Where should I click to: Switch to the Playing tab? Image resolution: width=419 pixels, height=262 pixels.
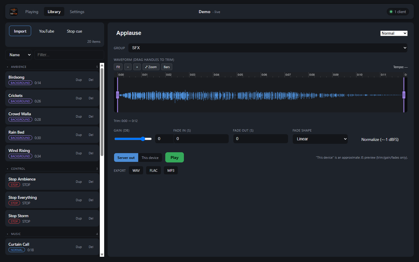tap(32, 12)
